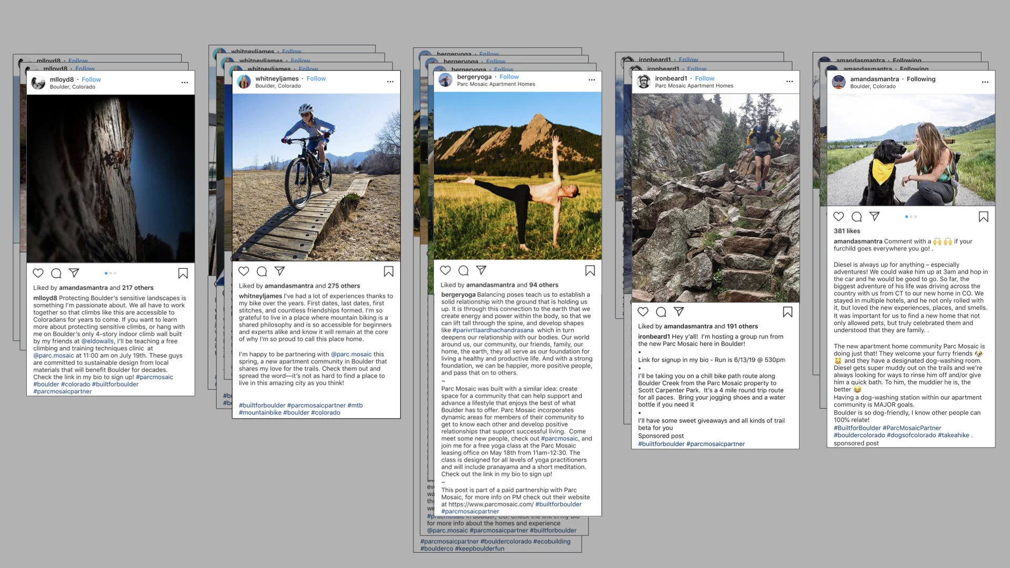Comment on the ironbeard1 post

(661, 312)
